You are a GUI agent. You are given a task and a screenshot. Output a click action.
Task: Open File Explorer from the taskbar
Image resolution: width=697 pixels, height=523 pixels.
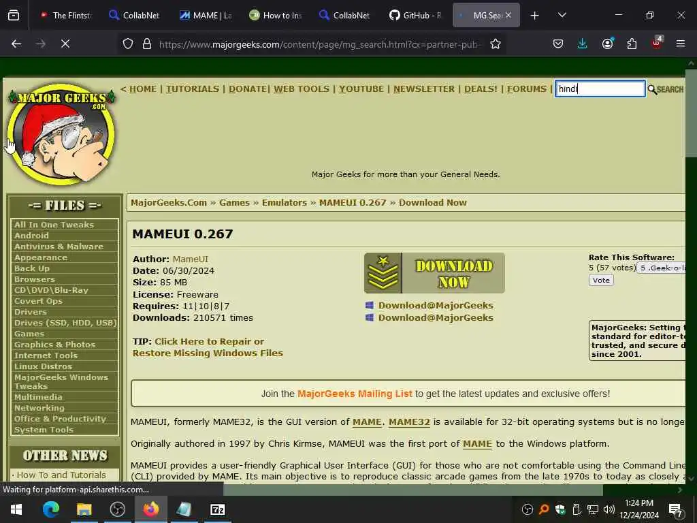[84, 509]
